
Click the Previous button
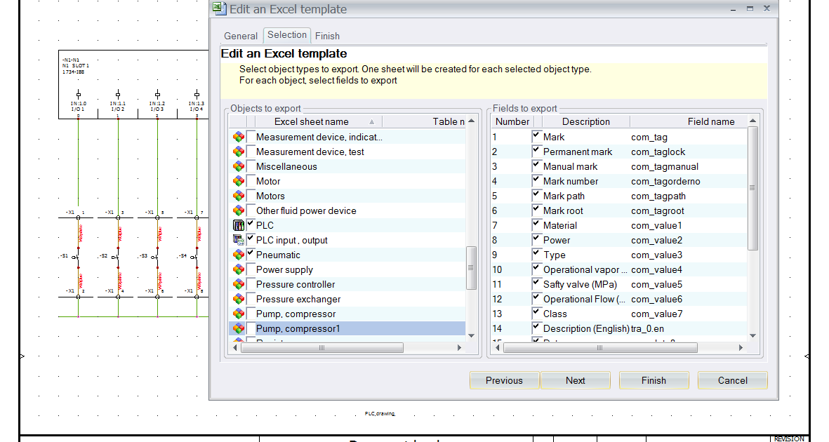[x=505, y=380]
